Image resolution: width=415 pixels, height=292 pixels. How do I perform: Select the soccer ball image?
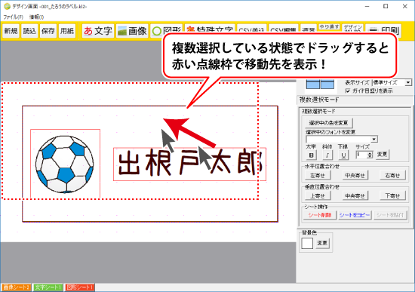click(65, 164)
